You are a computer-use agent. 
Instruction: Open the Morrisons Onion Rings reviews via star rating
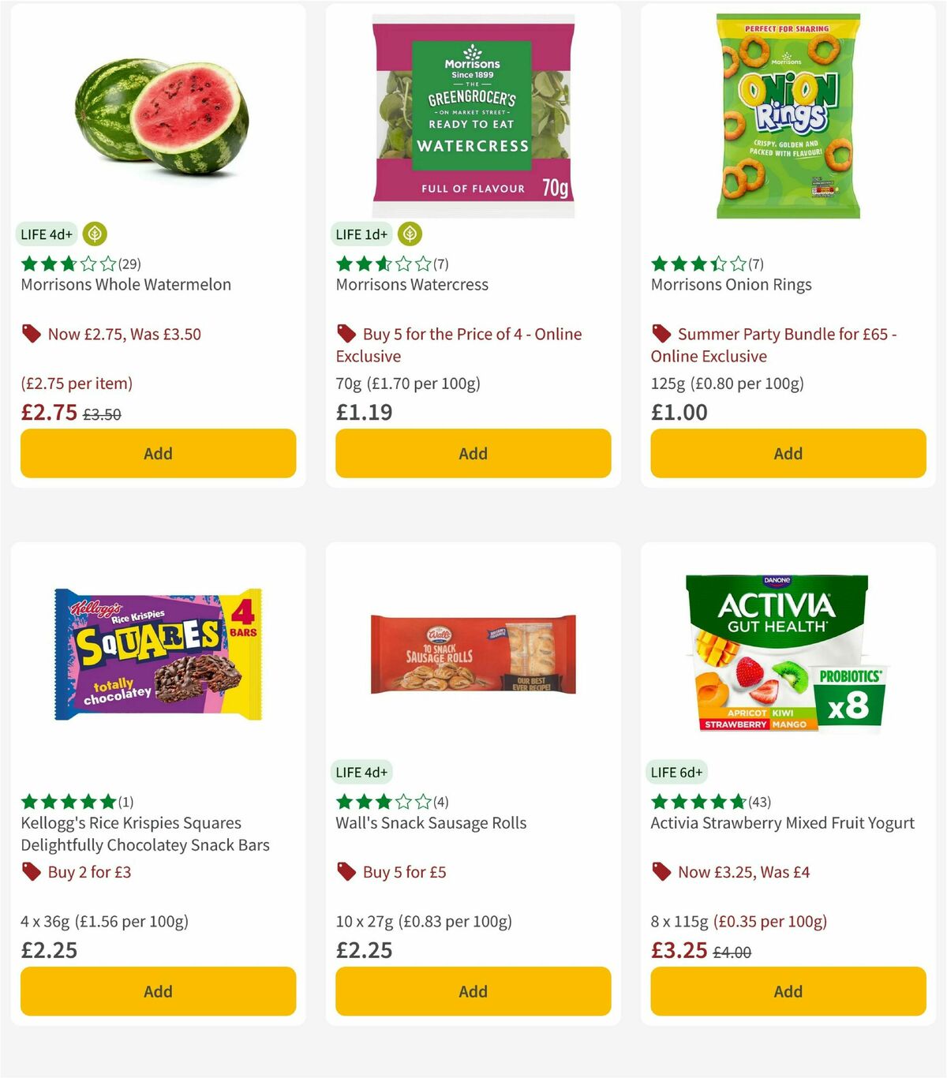pyautogui.click(x=698, y=264)
